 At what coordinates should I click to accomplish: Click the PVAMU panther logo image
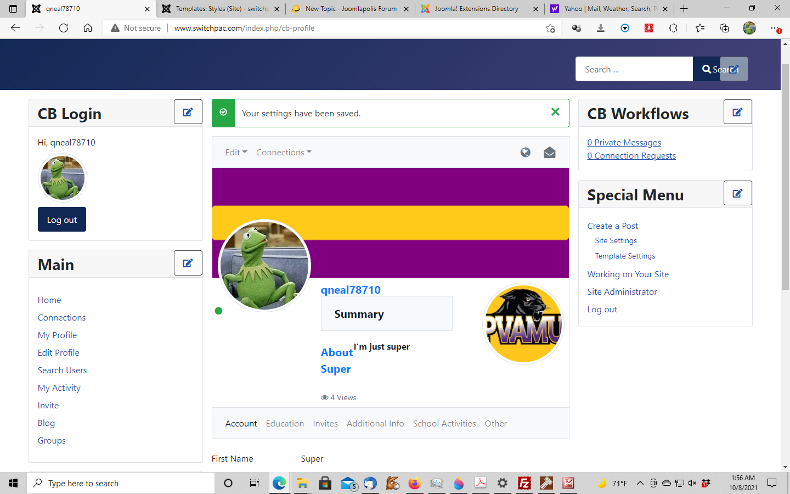[523, 324]
